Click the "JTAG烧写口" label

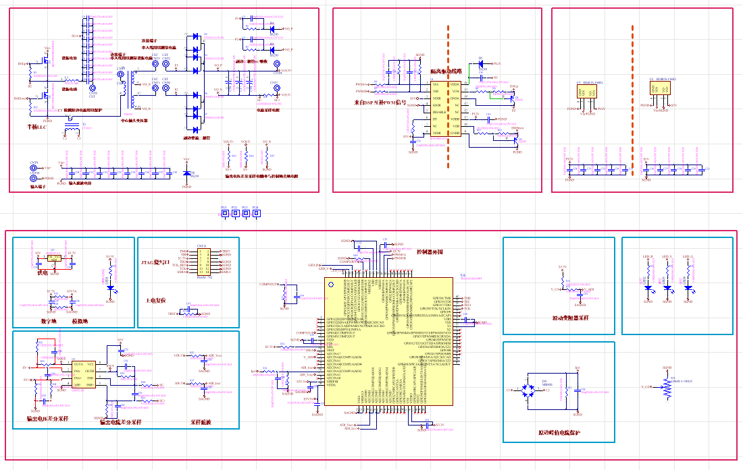click(156, 262)
